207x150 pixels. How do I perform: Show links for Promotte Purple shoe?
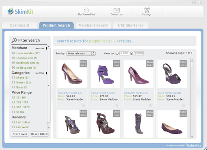point(83,64)
